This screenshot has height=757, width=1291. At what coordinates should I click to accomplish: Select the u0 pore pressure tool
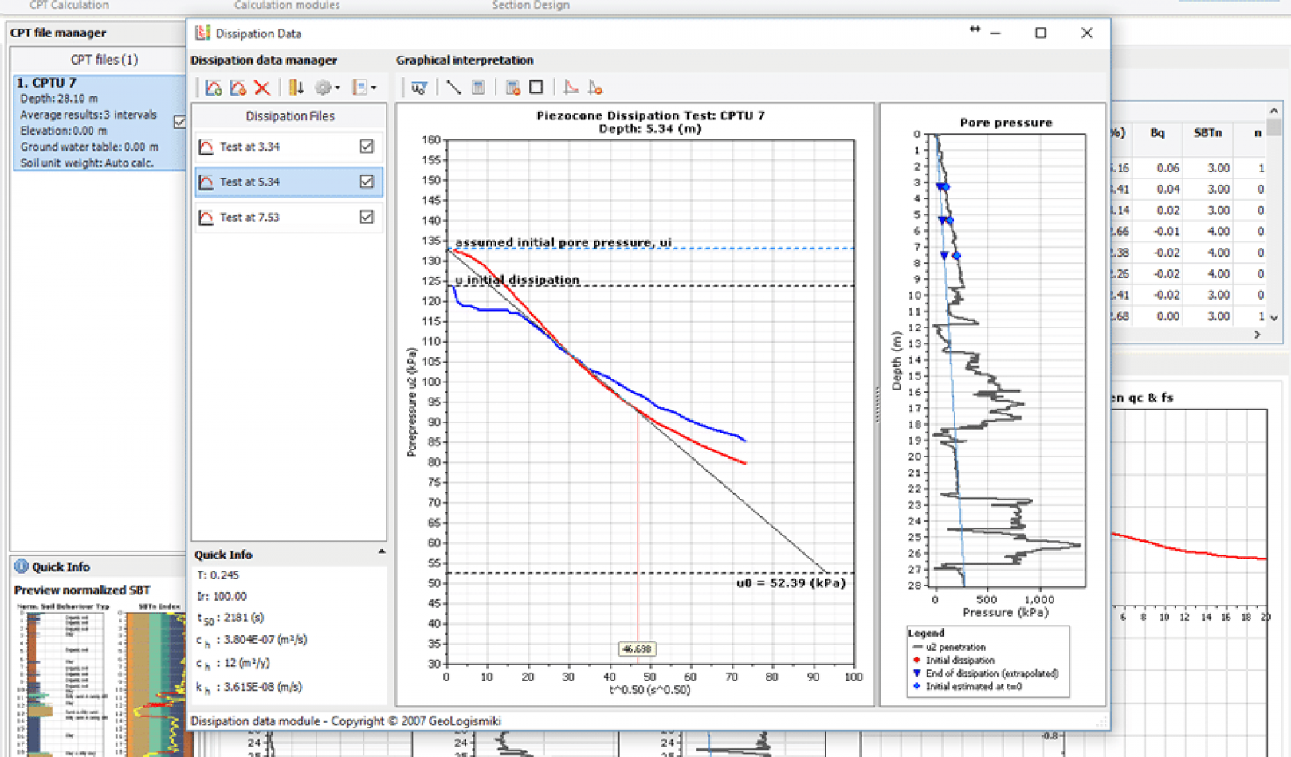[418, 88]
